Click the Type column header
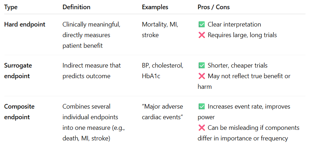The image size is (309, 156). click(x=11, y=7)
